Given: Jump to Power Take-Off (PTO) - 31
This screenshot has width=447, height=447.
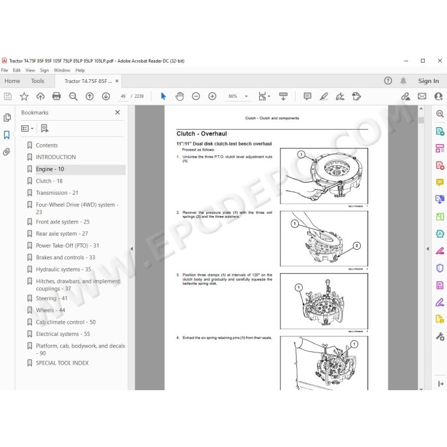Looking at the screenshot, I should click(x=68, y=245).
